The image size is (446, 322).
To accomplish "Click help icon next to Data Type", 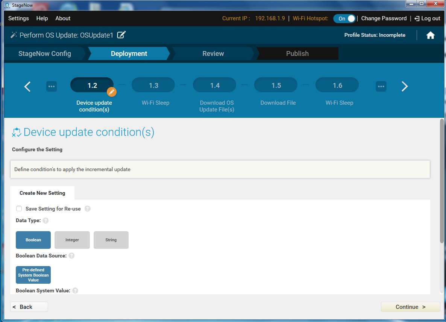I will 46,221.
